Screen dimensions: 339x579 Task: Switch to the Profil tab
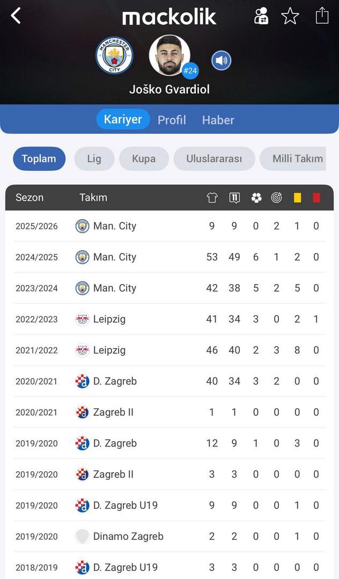pyautogui.click(x=172, y=120)
